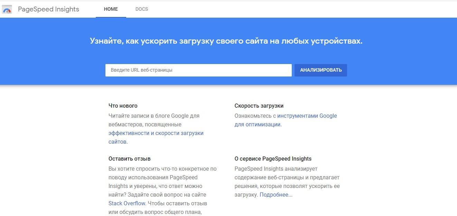
Task: Click the "Чтобы оставить отзыв" sentence
Action: [x=177, y=204]
